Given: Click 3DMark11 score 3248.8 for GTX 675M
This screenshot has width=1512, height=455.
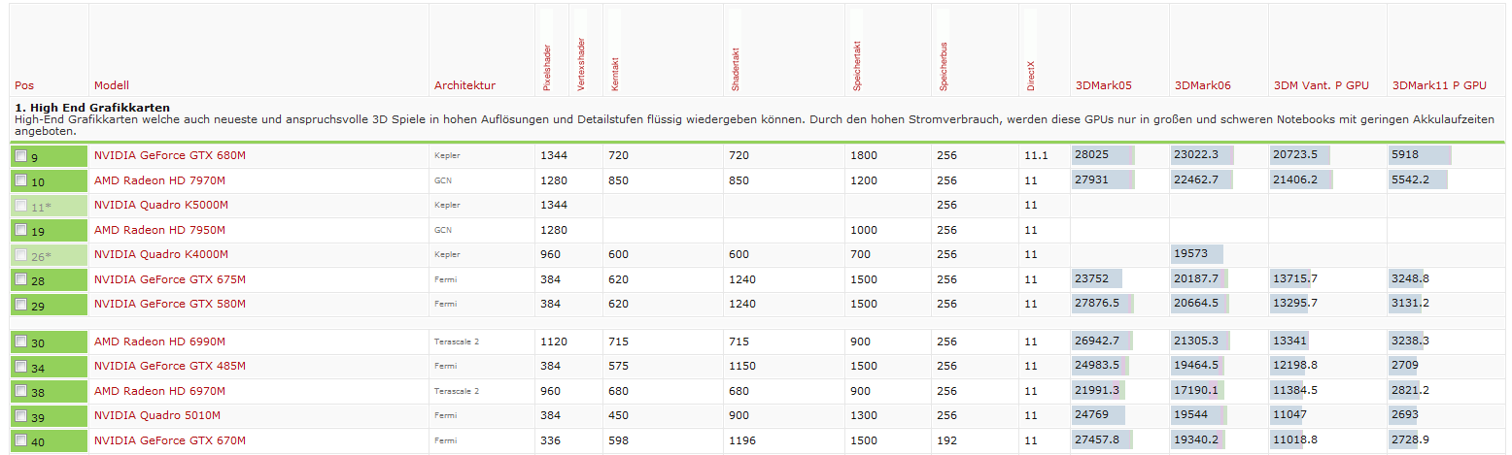Looking at the screenshot, I should [x=1411, y=279].
